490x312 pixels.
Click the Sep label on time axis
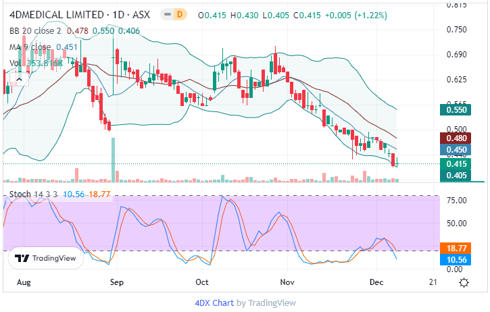[x=117, y=282]
